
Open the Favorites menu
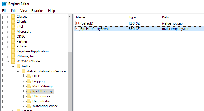(38, 11)
